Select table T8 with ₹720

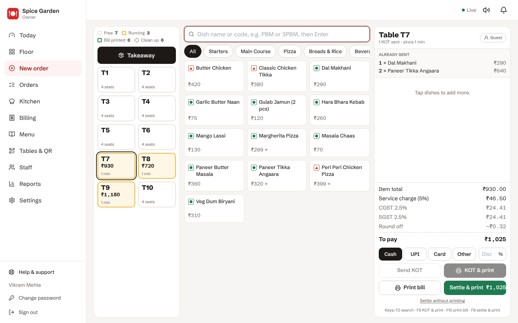[x=157, y=166]
